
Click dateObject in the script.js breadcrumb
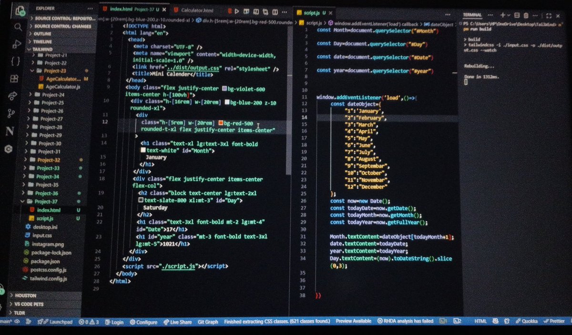pos(441,24)
